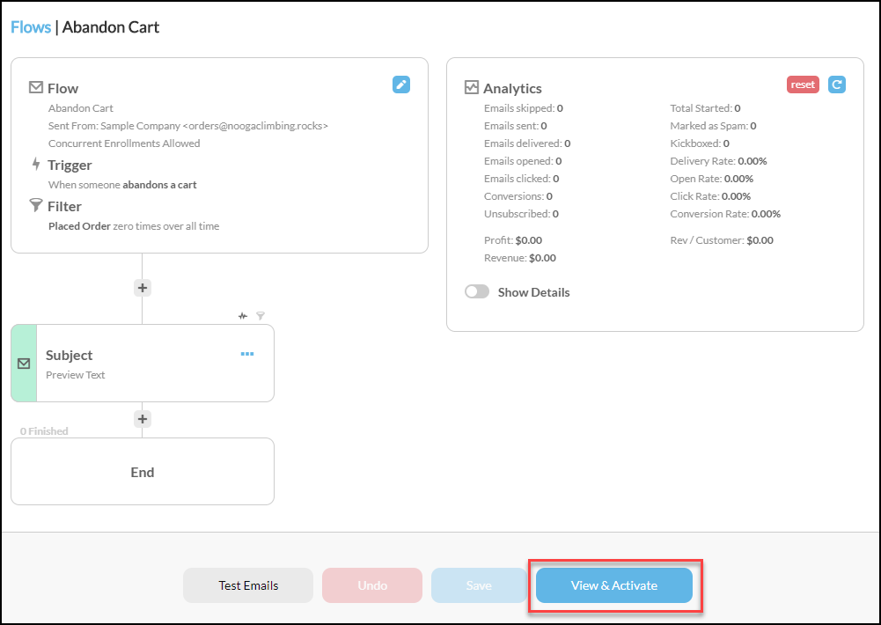Click the red reset analytics button
The image size is (881, 625).
point(803,85)
